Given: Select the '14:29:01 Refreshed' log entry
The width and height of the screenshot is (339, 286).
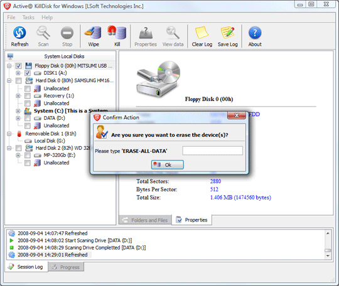Looking at the screenshot, I should pyautogui.click(x=53, y=255).
